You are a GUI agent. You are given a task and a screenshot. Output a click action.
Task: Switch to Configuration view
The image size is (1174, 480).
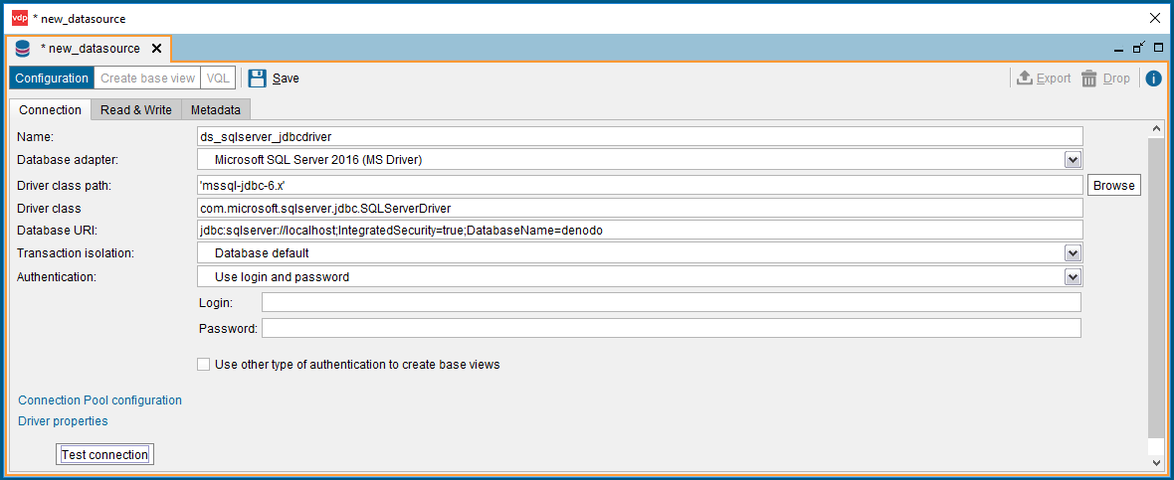[52, 78]
